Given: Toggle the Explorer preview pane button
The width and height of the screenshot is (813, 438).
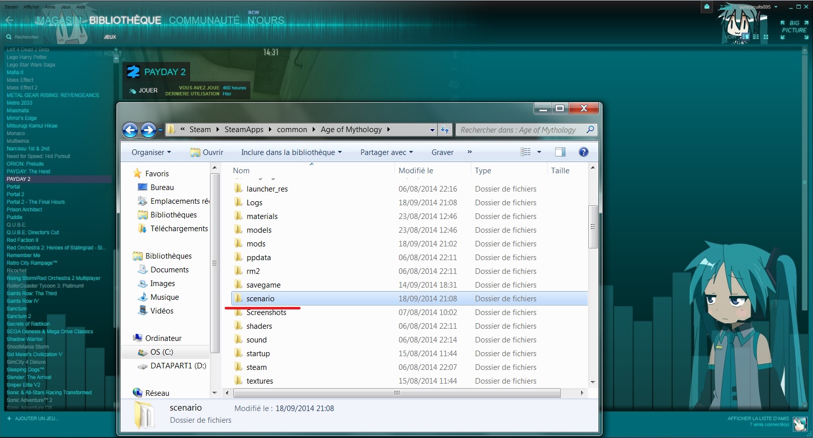Looking at the screenshot, I should 560,152.
